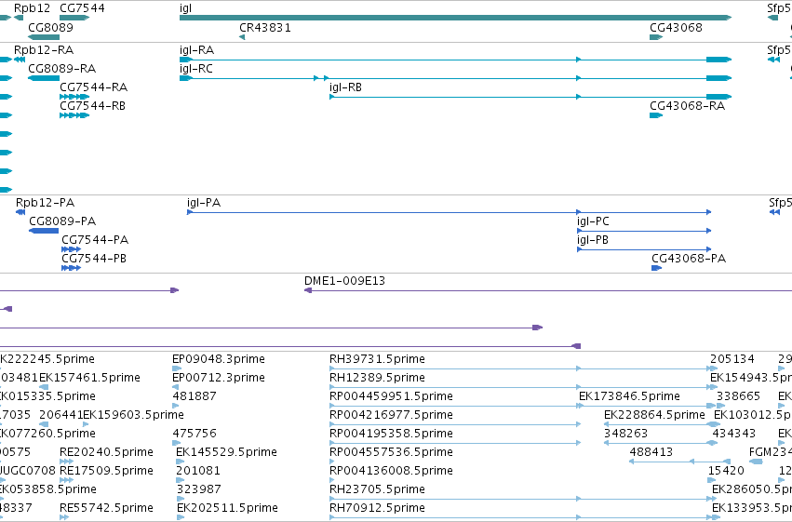Select feature 323987
Screen dimensions: 792x522
pyautogui.click(x=180, y=499)
